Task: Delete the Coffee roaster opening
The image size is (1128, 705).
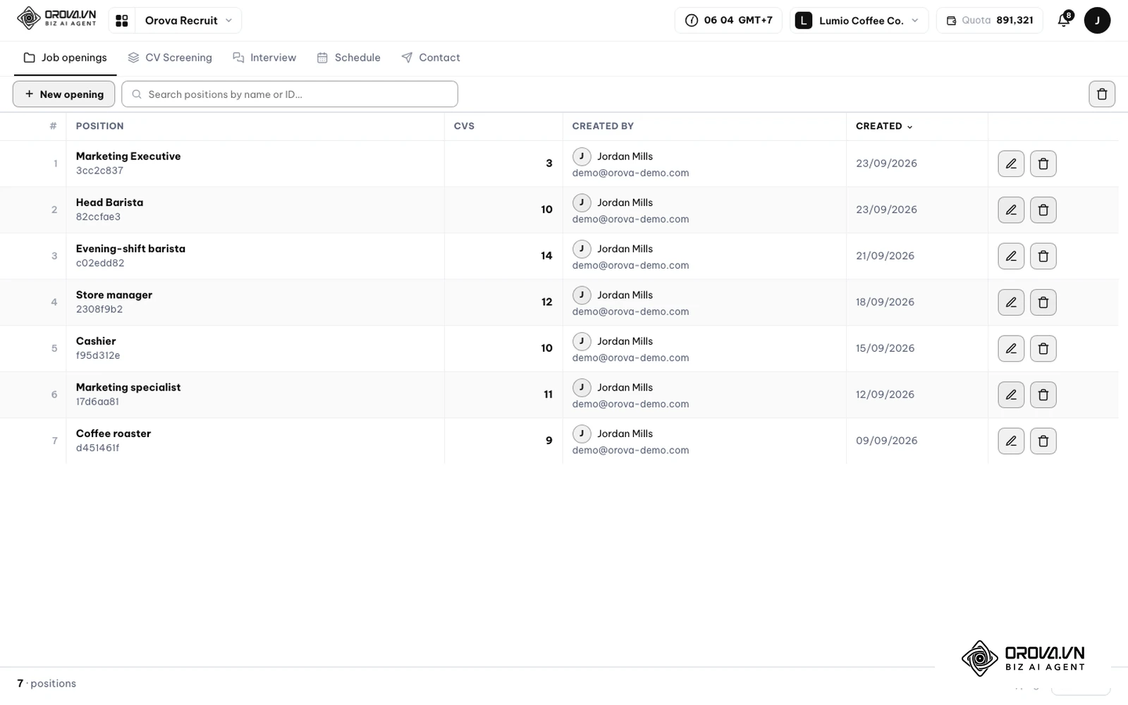Action: coord(1043,441)
